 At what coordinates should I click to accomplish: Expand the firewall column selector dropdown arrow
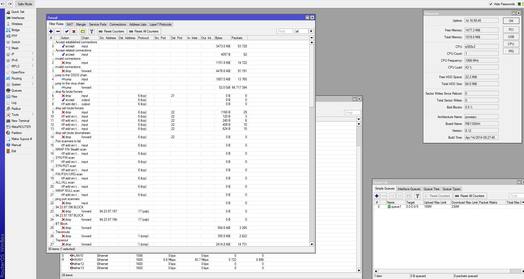[x=312, y=38]
